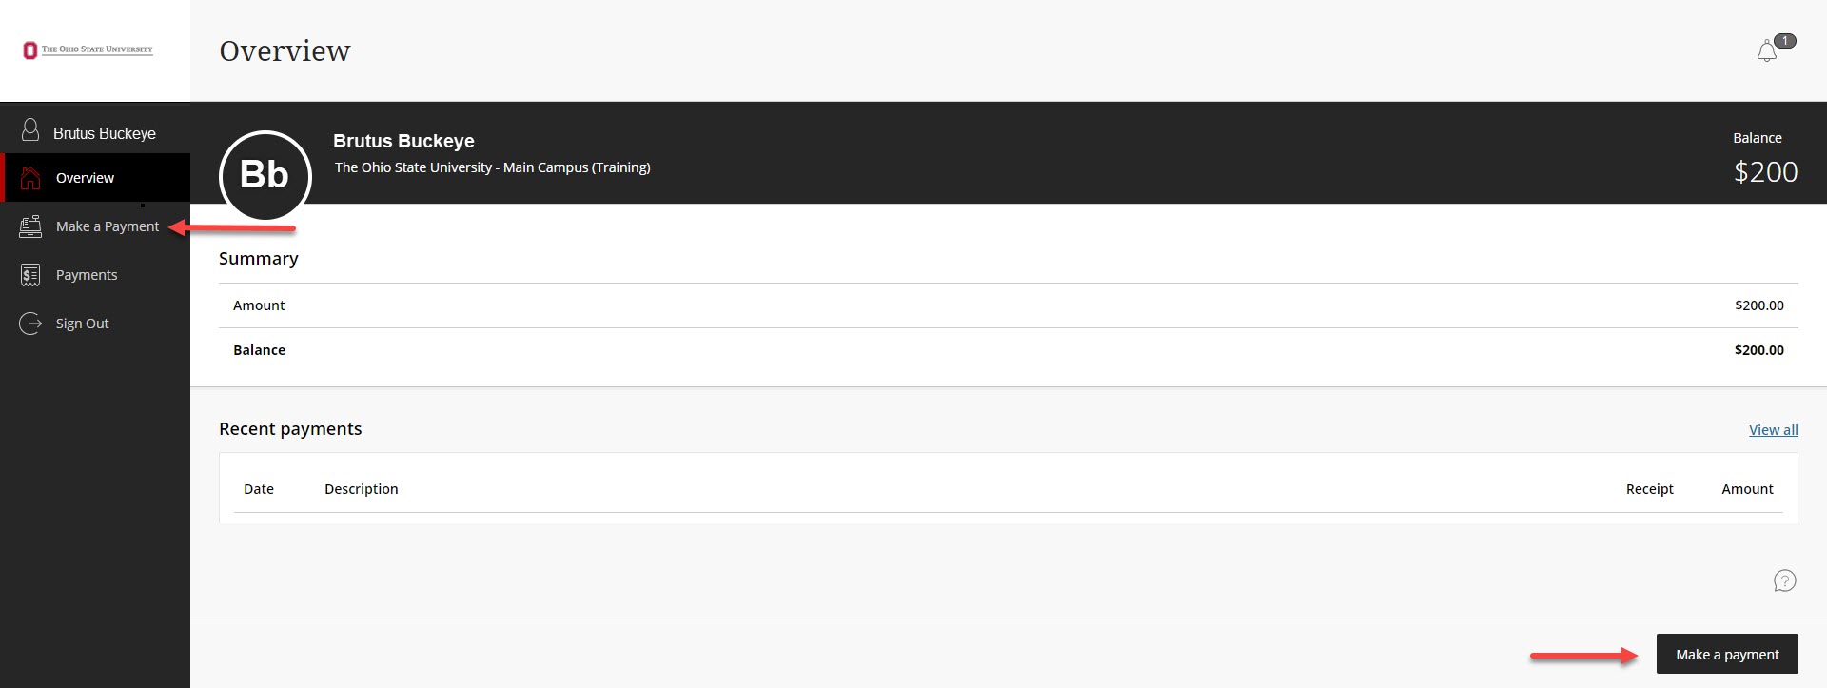Select Sign Out in the sidebar

[95, 324]
